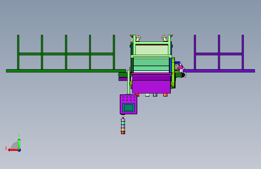Screen dimensions: 261x169
Task: Select the pale green upper hopper panel
Action: pyautogui.click(x=152, y=50)
